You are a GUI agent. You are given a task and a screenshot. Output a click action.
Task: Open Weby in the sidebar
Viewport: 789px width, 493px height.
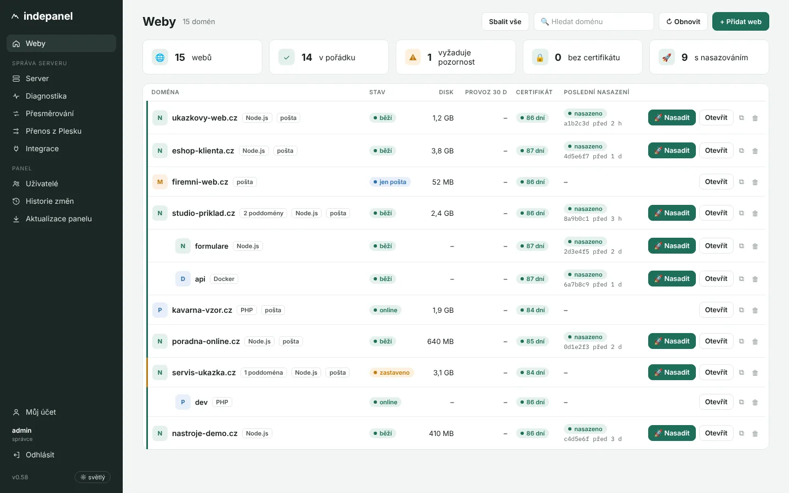[61, 43]
